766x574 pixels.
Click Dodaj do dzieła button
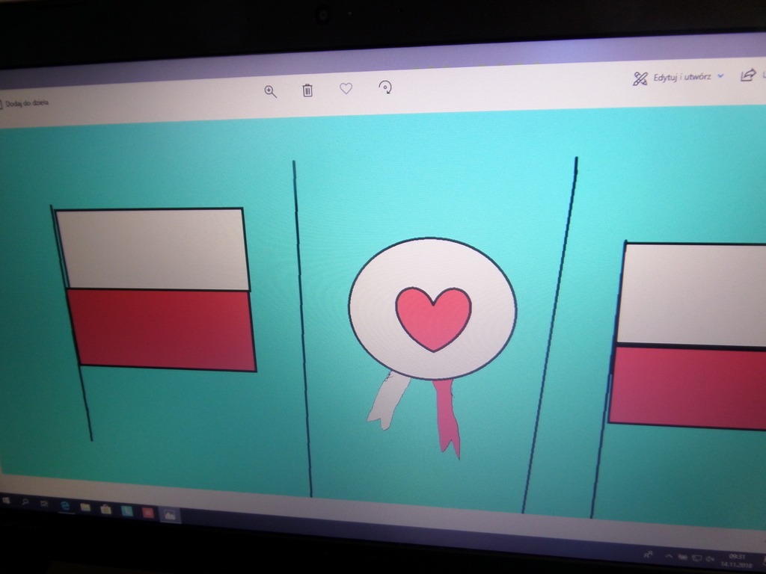click(x=25, y=103)
